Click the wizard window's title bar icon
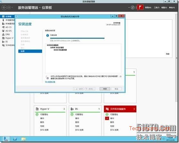179x143 pixels. (x=17, y=17)
